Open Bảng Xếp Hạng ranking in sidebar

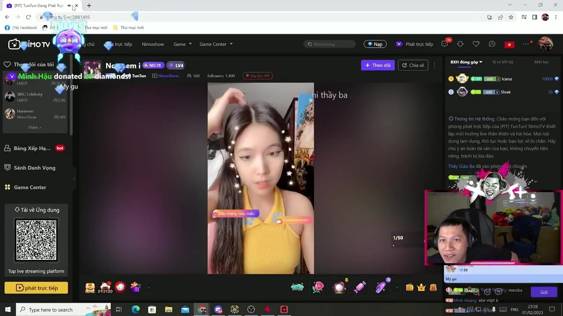(x=34, y=148)
